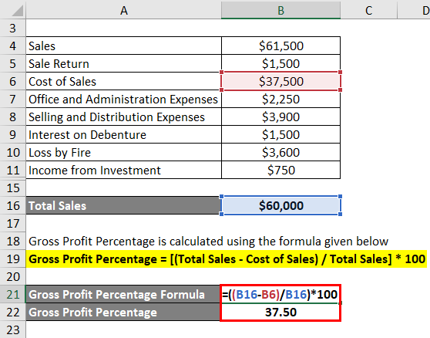Click the 'Loss by Fire' cell

click(x=123, y=152)
